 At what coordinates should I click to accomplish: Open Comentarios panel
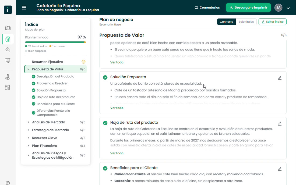click(207, 8)
